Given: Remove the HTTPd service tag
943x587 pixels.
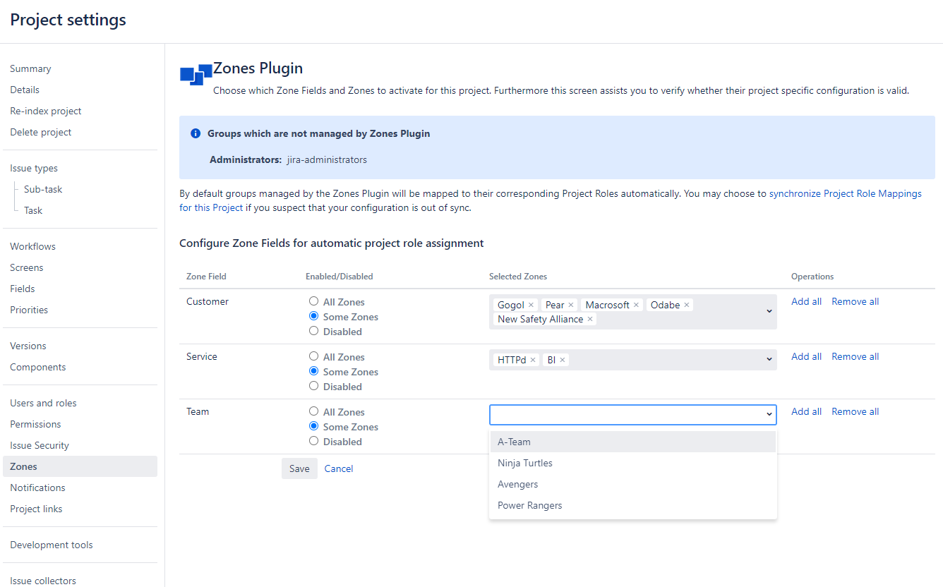Looking at the screenshot, I should tap(533, 361).
